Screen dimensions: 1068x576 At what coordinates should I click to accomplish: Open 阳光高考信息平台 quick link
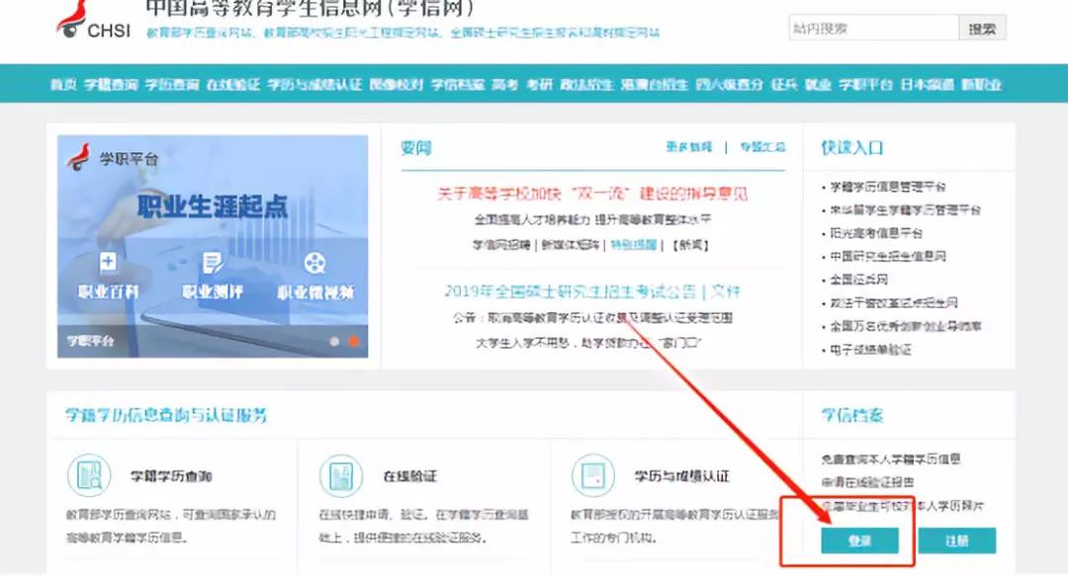tap(876, 233)
